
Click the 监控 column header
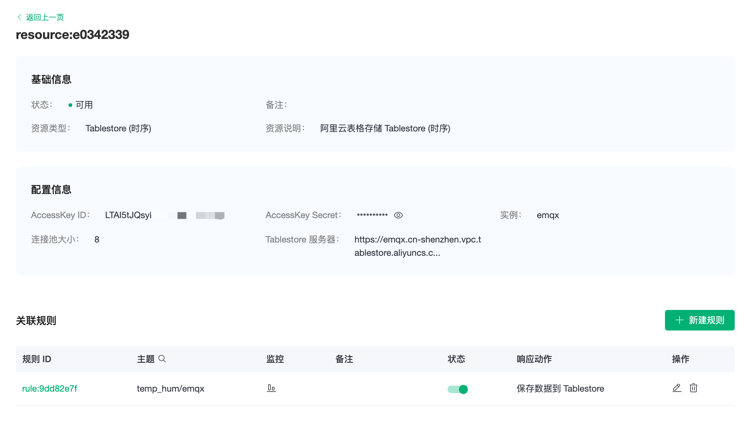click(275, 359)
